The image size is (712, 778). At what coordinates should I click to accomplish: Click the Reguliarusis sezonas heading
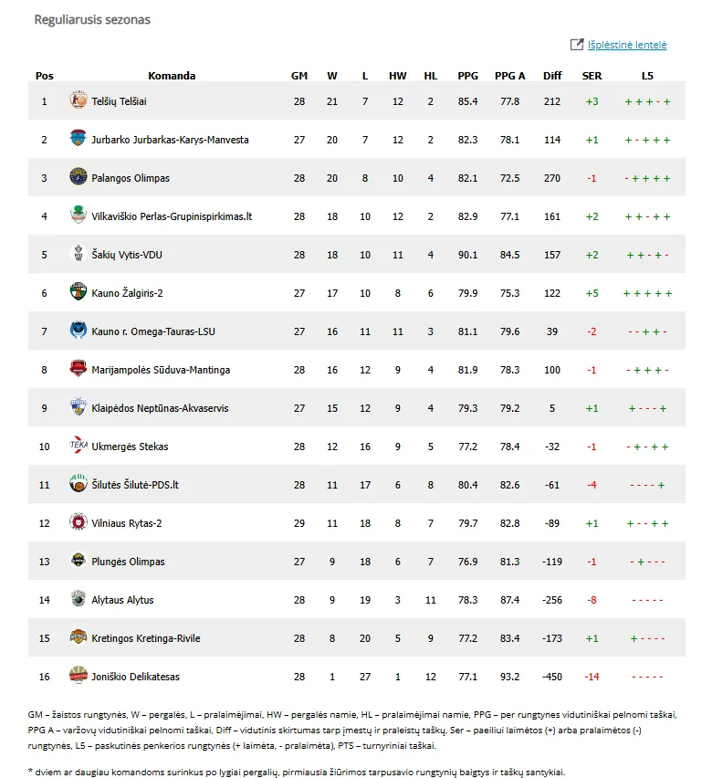click(x=92, y=19)
